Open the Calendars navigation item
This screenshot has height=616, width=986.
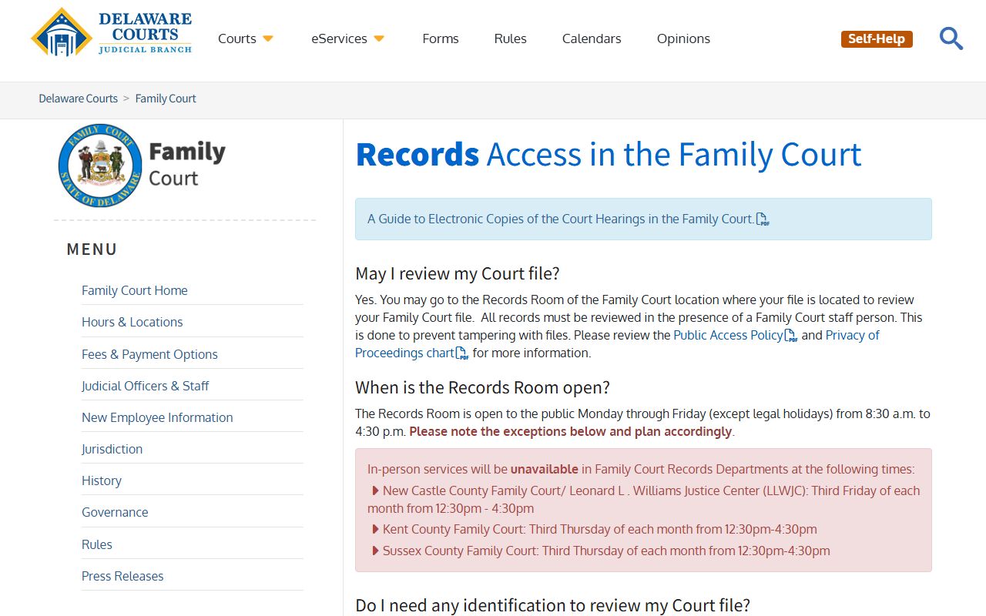[592, 38]
